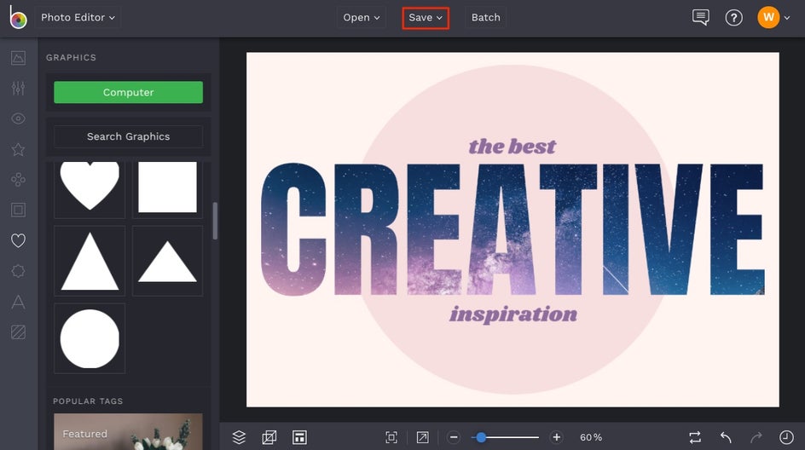Undo the last action
This screenshot has width=805, height=450.
[726, 437]
